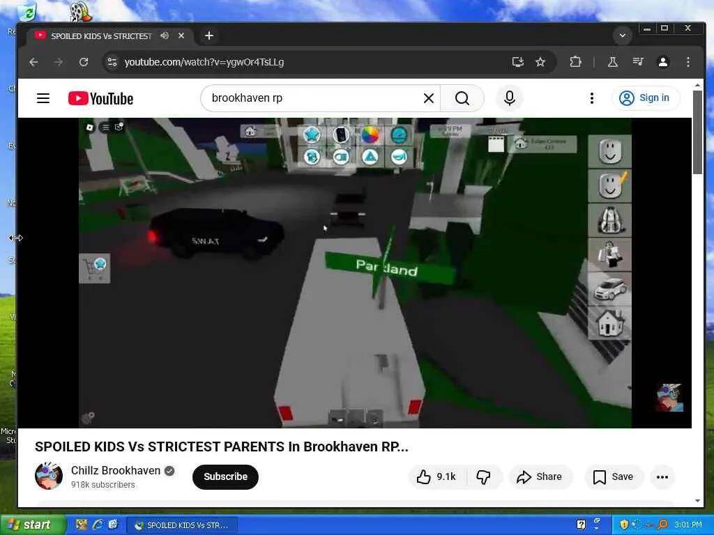Image resolution: width=714 pixels, height=535 pixels.
Task: Click the magnifier search button
Action: [x=462, y=98]
